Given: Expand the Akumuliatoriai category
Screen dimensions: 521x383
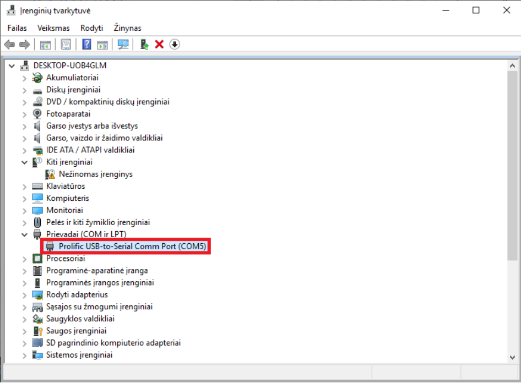Looking at the screenshot, I should [x=24, y=78].
